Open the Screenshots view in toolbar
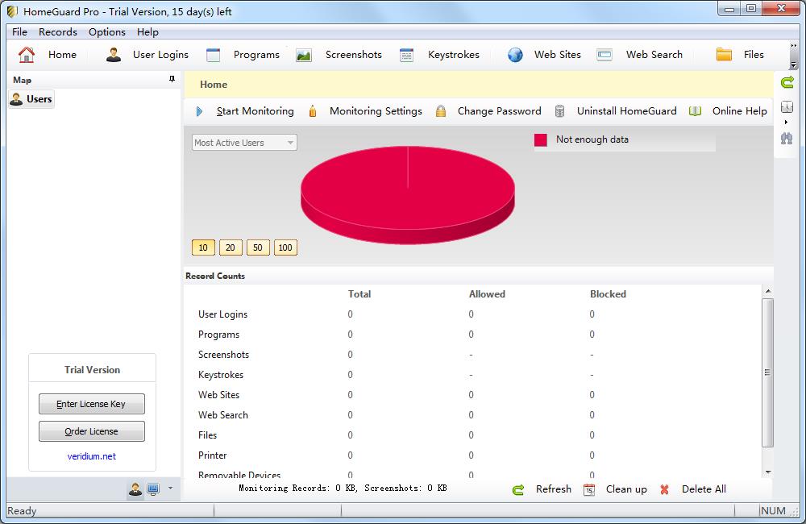The height and width of the screenshot is (524, 806). coord(304,55)
